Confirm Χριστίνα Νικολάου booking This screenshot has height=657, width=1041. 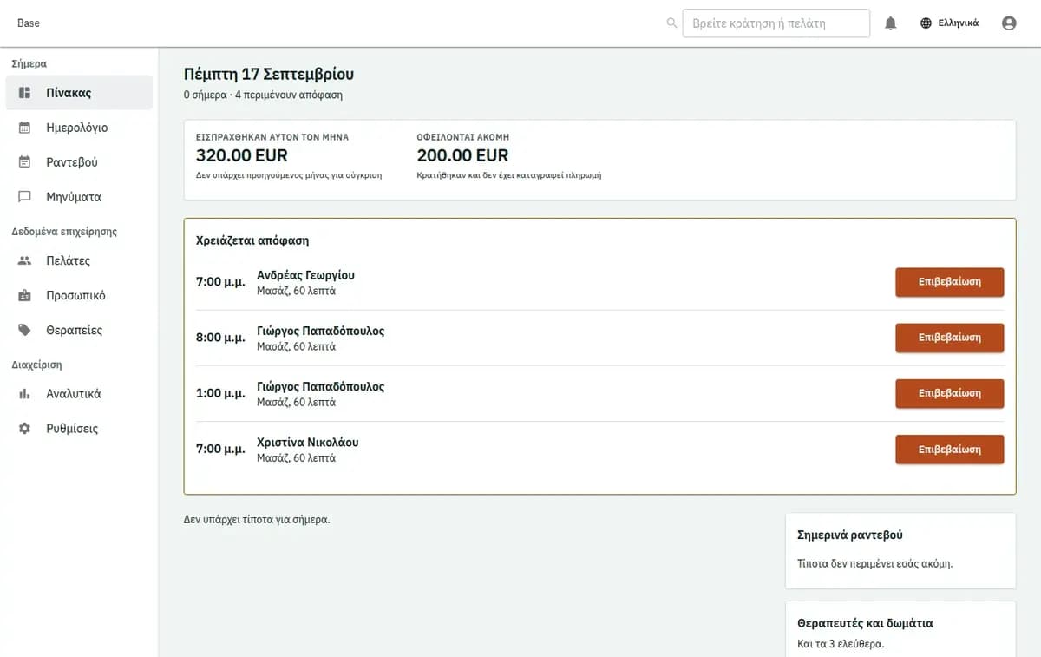[949, 450]
